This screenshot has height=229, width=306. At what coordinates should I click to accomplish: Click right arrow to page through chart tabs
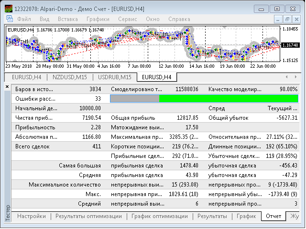click(x=296, y=77)
